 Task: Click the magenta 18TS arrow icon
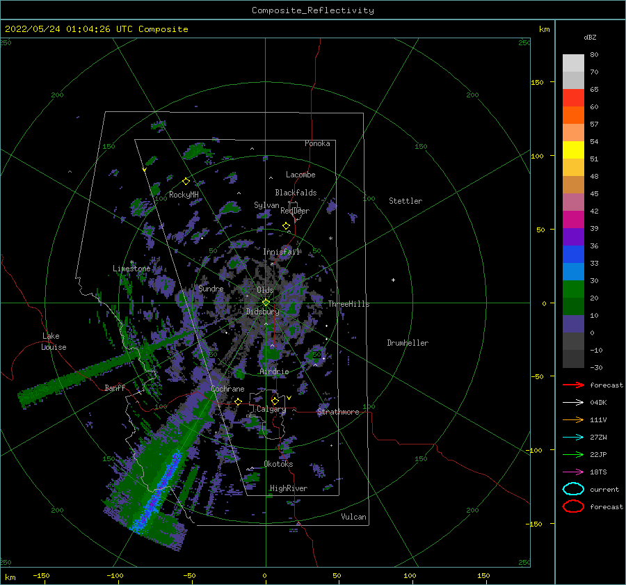(573, 472)
